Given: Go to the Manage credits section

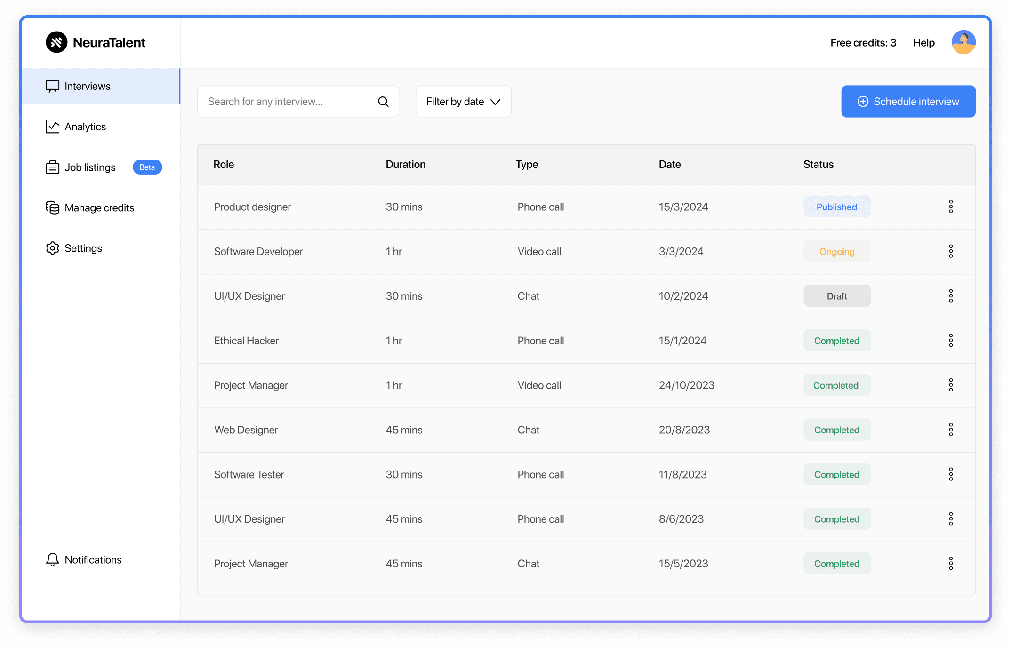Looking at the screenshot, I should click(99, 207).
